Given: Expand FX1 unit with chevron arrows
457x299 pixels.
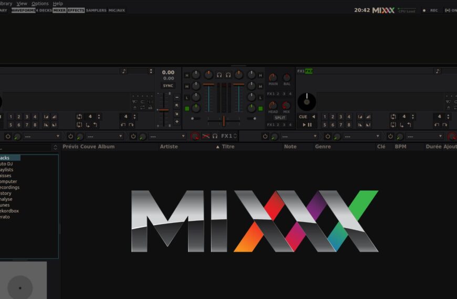Looking at the screenshot, I should [235, 136].
